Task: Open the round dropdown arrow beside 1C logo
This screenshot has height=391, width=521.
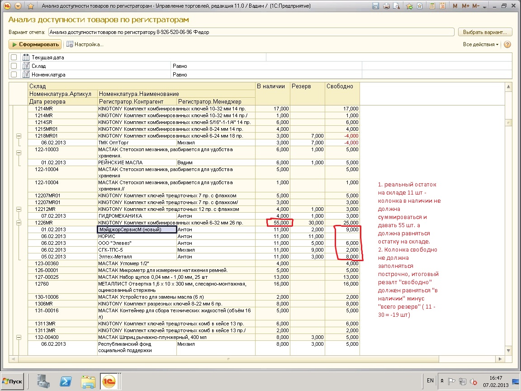Action: (x=18, y=6)
